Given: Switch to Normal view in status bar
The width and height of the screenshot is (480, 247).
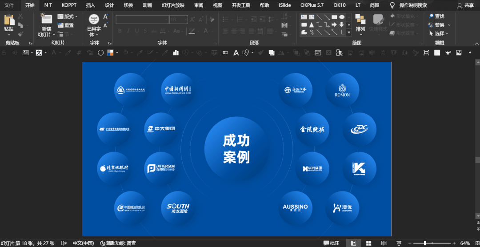Looking at the screenshot, I should (354, 243).
